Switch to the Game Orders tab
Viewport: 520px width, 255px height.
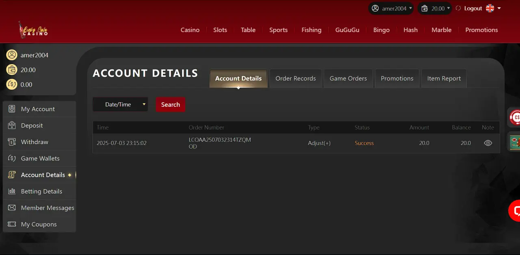pyautogui.click(x=348, y=78)
